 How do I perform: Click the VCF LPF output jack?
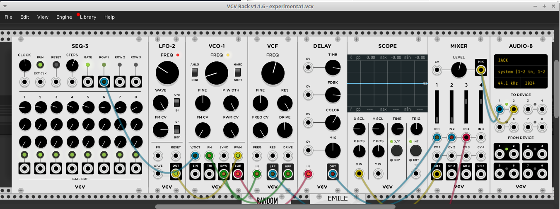click(272, 174)
